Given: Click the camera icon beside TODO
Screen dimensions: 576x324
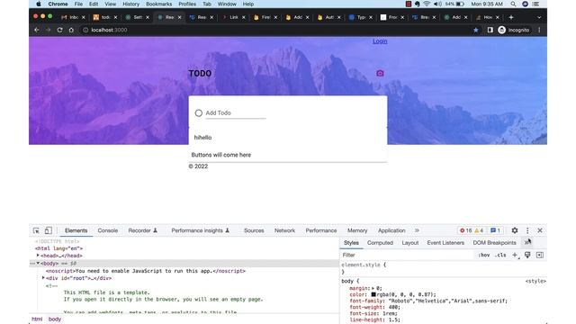Looking at the screenshot, I should [380, 74].
